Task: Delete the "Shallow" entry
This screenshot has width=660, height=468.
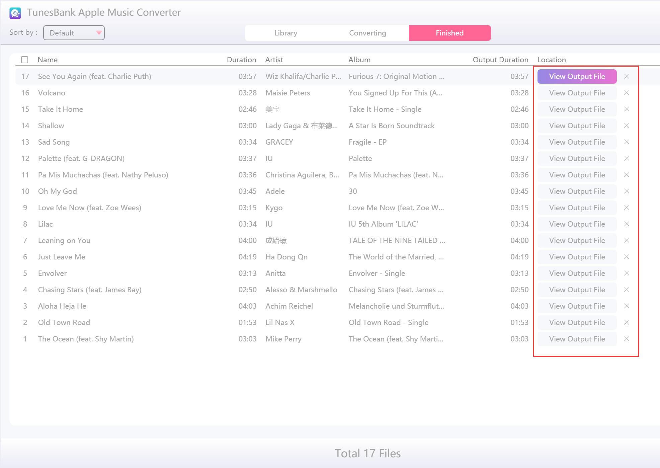Action: pos(627,126)
